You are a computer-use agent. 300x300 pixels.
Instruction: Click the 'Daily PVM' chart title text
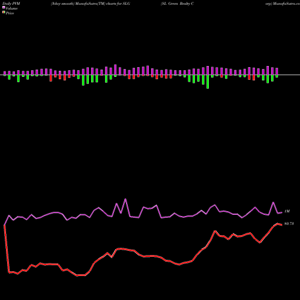pyautogui.click(x=11, y=4)
